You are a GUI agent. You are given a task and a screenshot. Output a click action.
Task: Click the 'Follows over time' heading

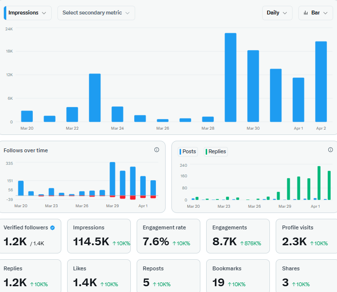click(x=26, y=150)
